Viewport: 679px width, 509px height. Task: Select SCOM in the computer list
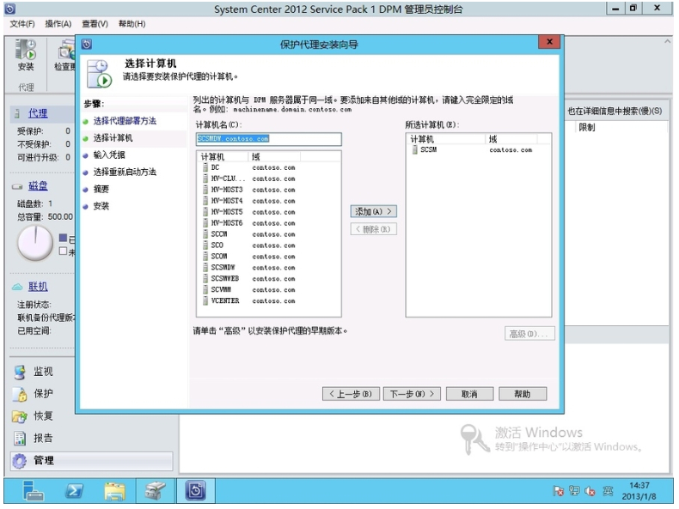268,257
